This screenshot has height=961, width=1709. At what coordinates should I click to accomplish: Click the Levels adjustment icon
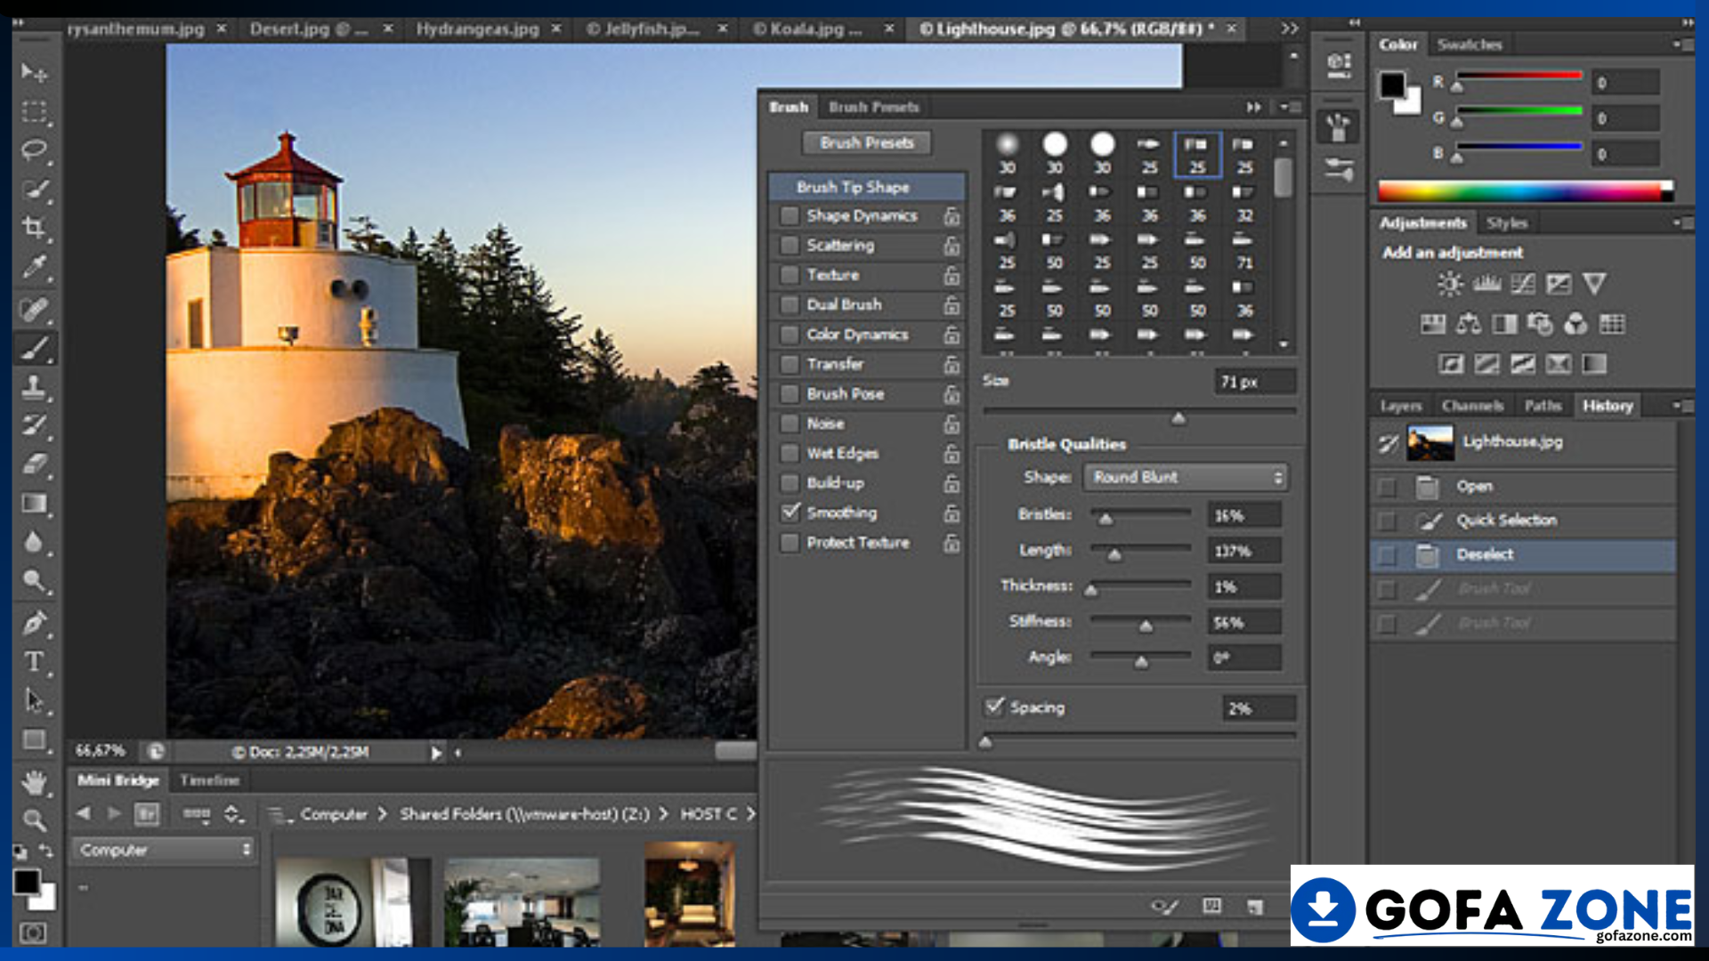(1486, 284)
